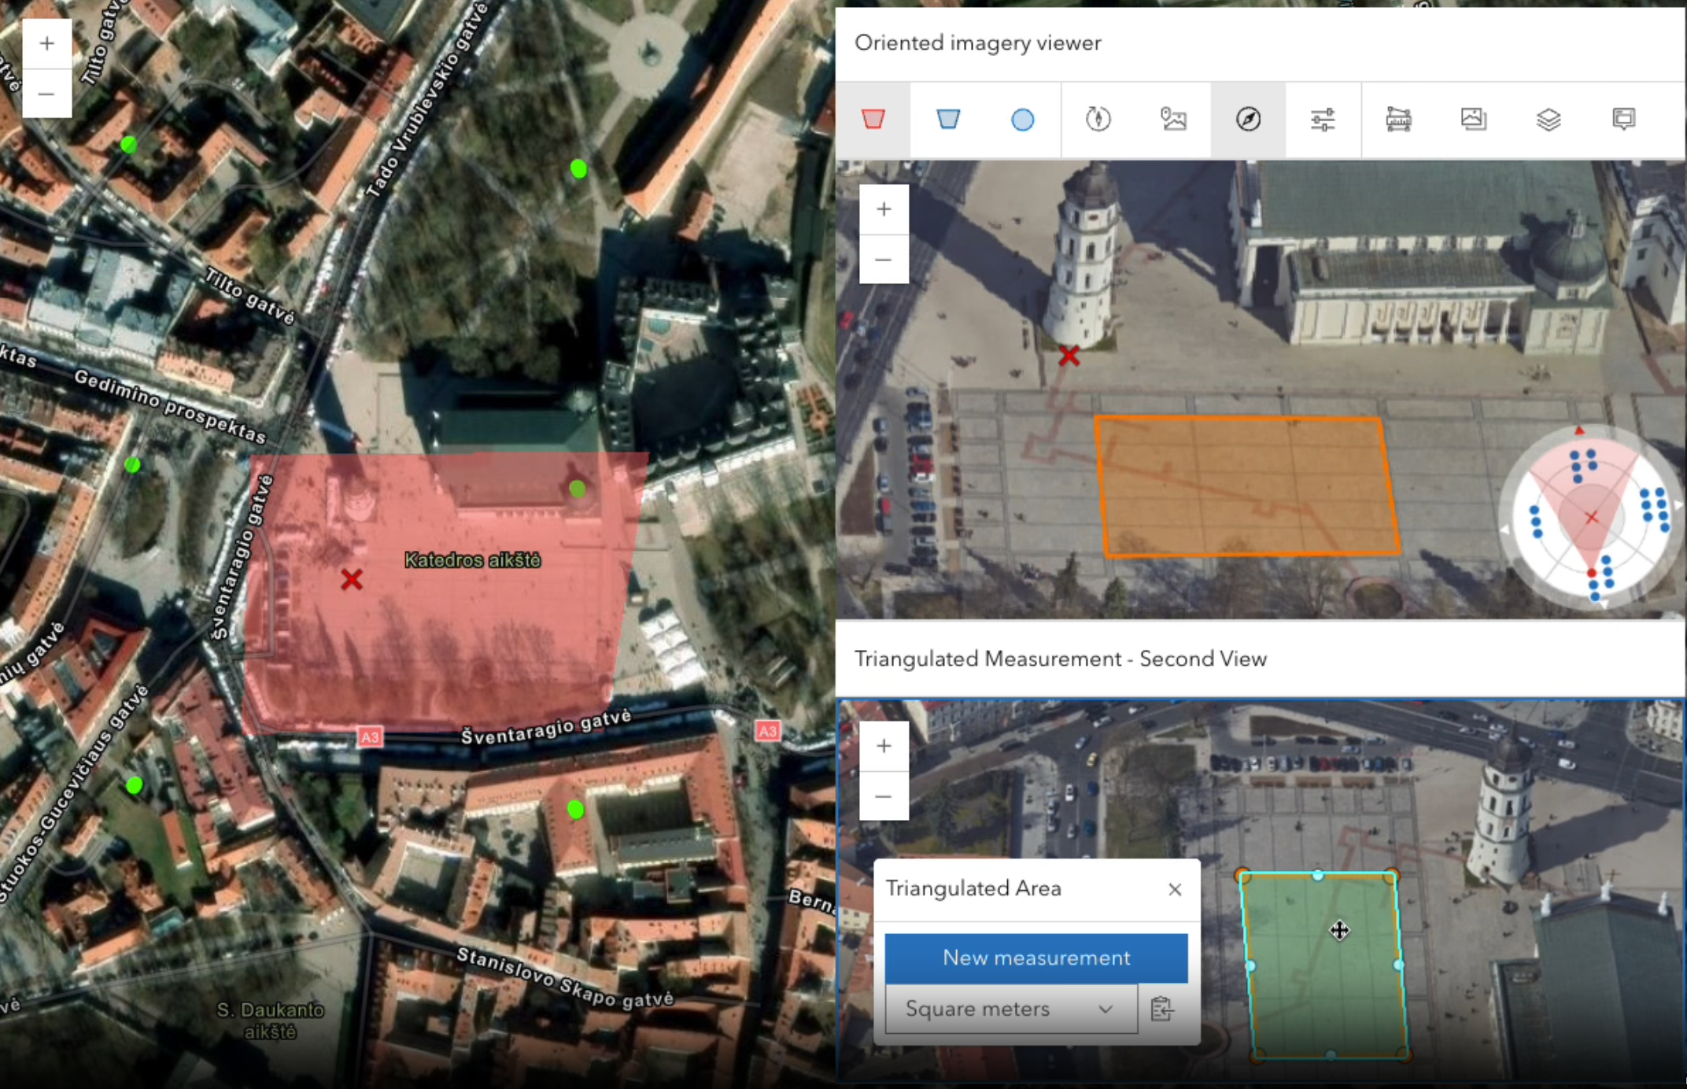Select the measurement ruler tool icon

tap(1398, 120)
